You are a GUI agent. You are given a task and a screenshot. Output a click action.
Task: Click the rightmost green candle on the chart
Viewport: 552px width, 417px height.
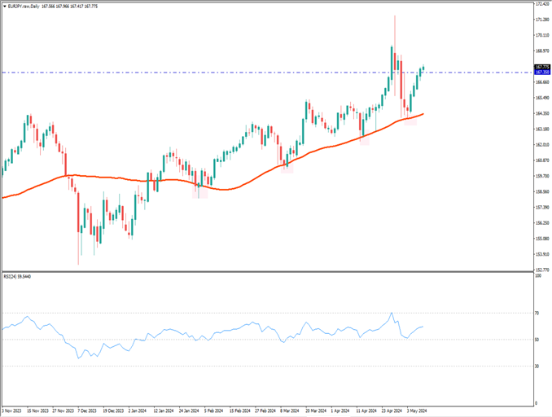(423, 69)
